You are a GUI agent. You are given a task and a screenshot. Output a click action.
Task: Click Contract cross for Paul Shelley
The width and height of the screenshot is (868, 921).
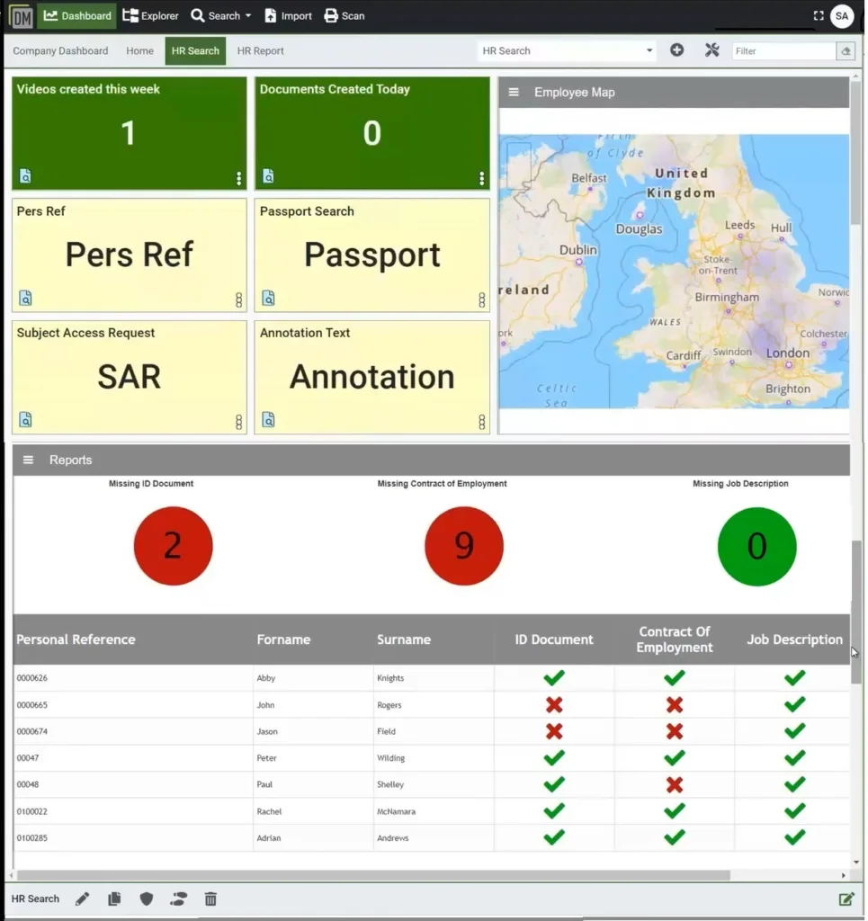tap(675, 784)
